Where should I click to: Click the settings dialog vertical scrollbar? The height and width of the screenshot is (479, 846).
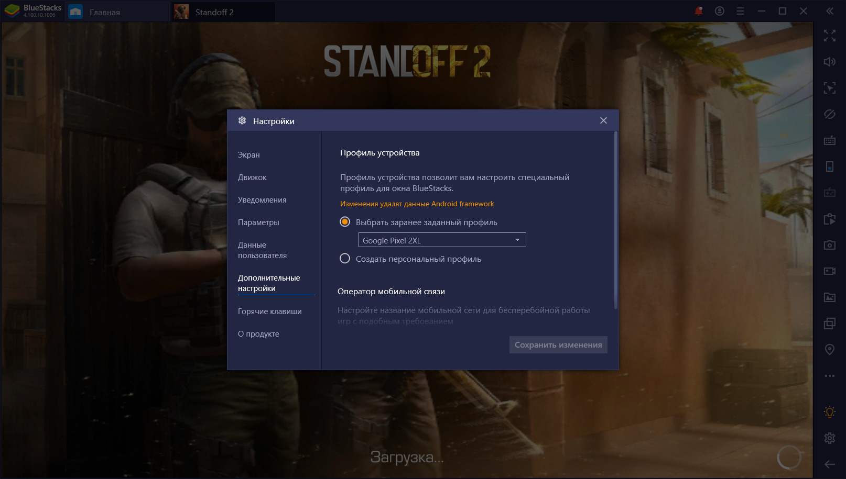(616, 220)
